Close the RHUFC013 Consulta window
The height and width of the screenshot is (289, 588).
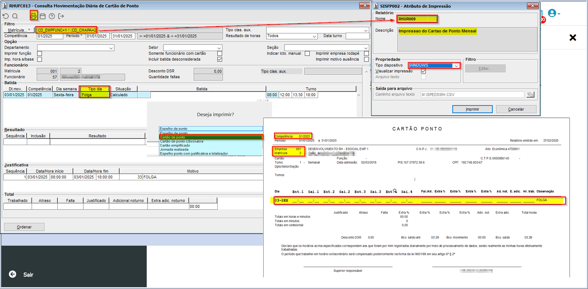pos(364,6)
